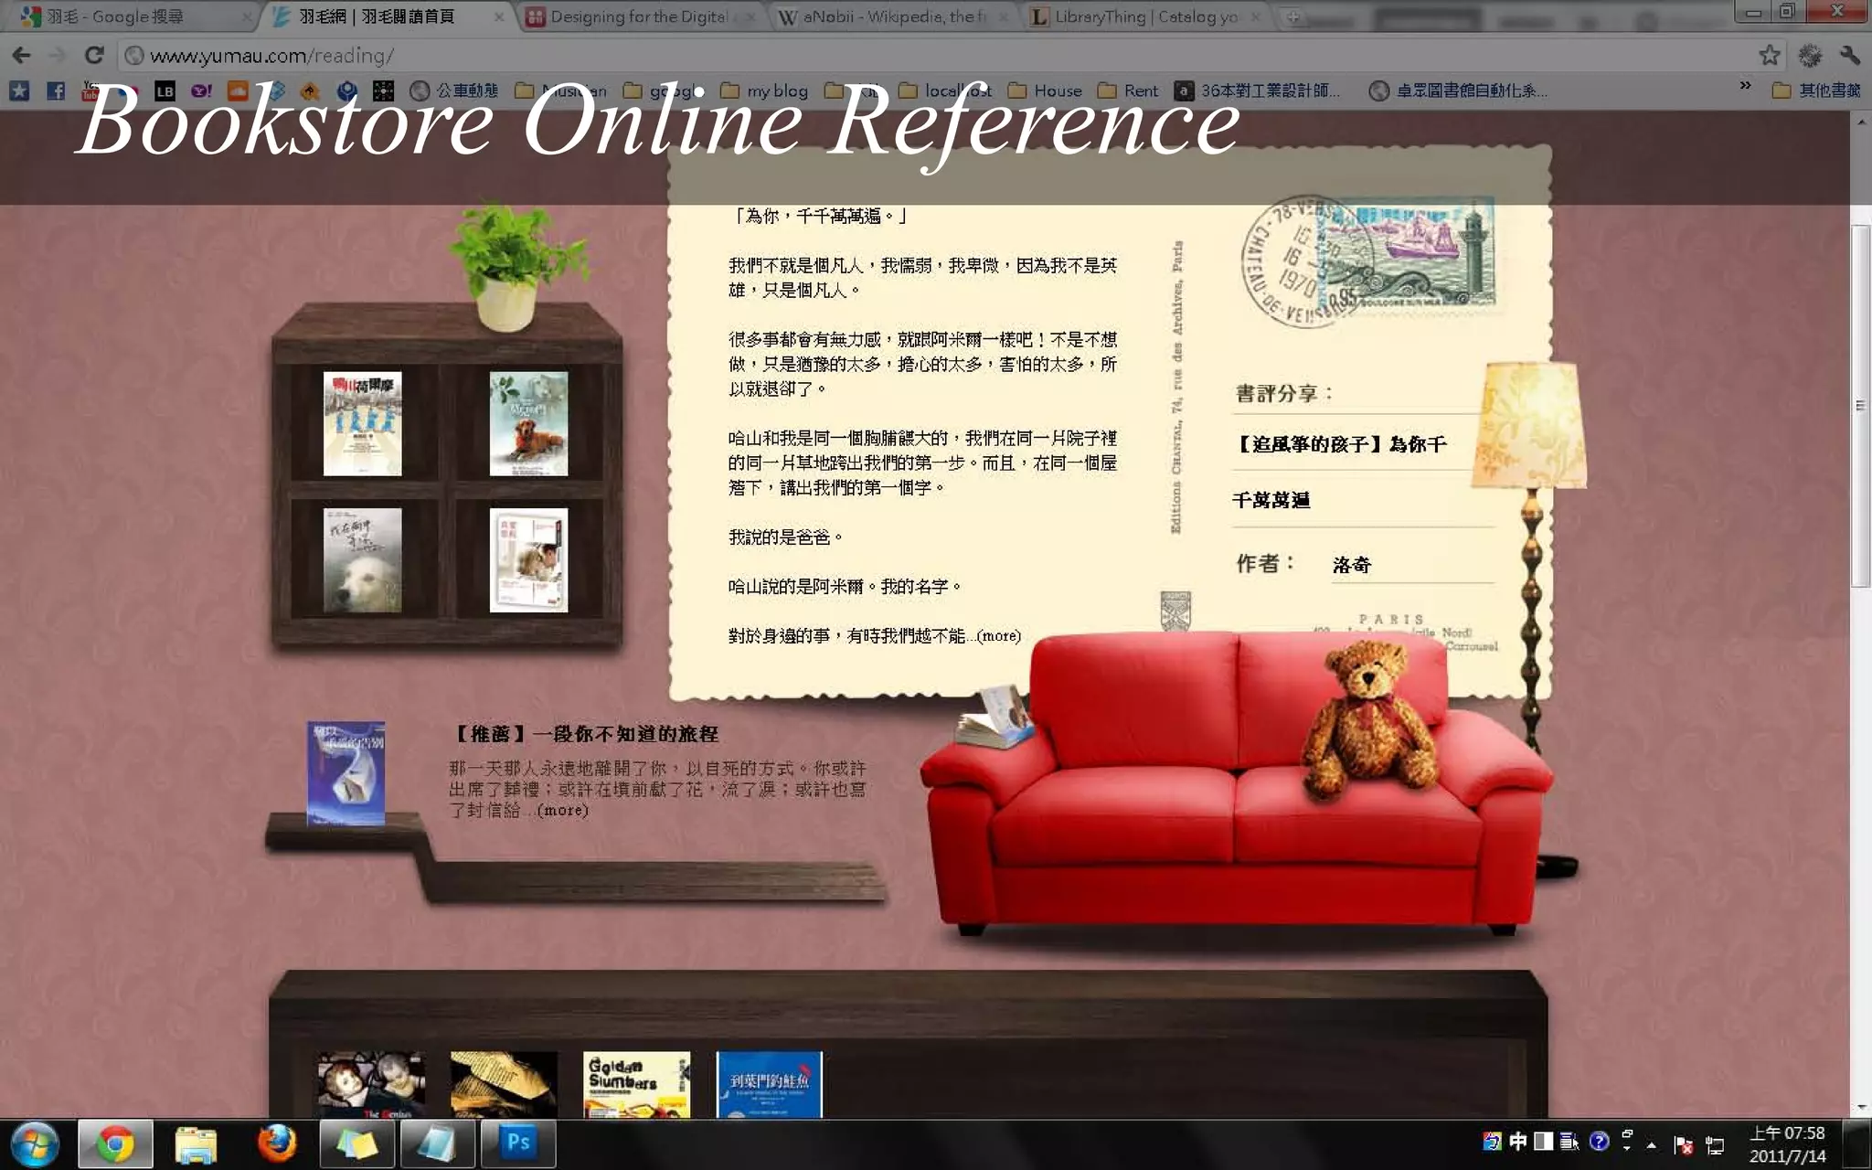Image resolution: width=1872 pixels, height=1170 pixels.
Task: Expand the 其他書籤 bookmarks folder
Action: (x=1816, y=90)
